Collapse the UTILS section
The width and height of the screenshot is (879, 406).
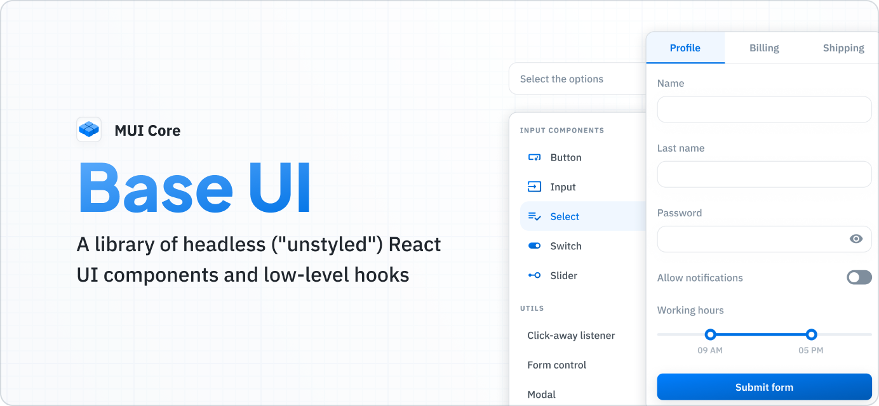(532, 308)
